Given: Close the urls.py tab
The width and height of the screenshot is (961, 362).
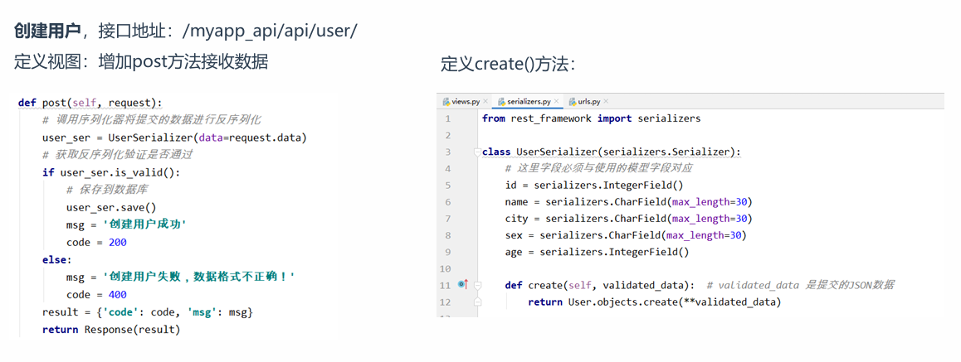Looking at the screenshot, I should (607, 102).
